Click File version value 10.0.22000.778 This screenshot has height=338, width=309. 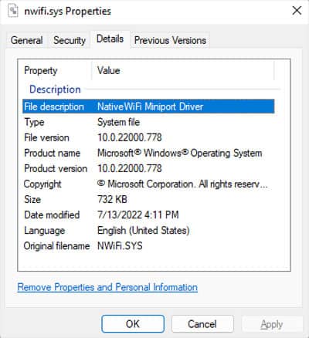[130, 137]
